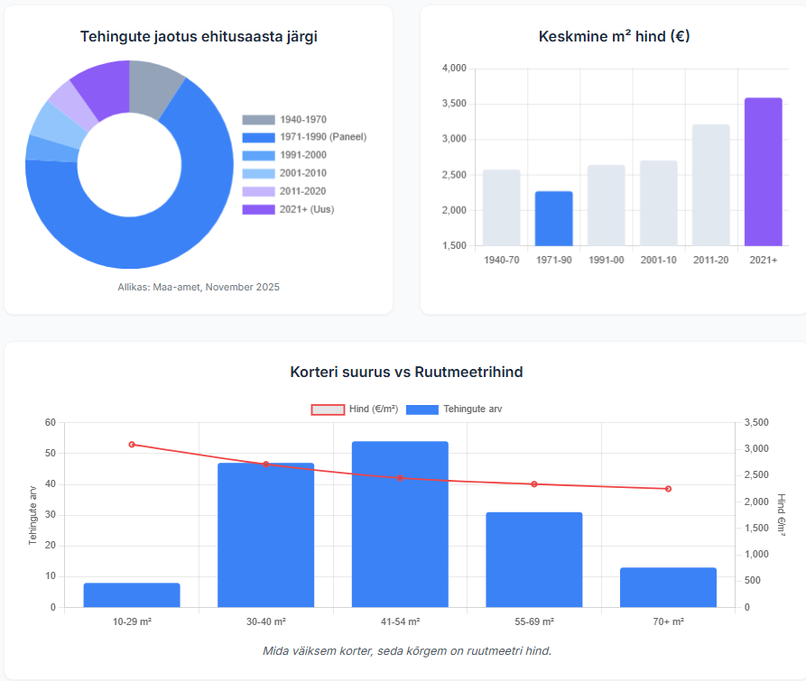Click the 2011-20 price bar
This screenshot has height=681, width=806.
(710, 185)
